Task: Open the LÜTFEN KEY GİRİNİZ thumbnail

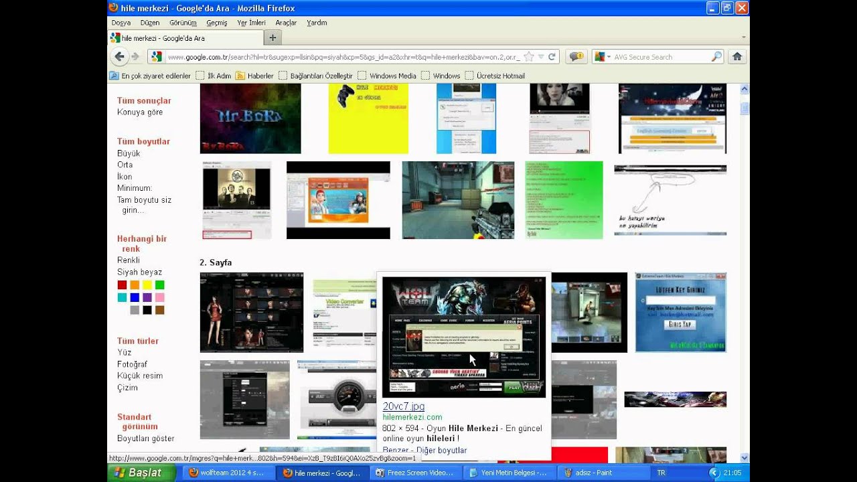Action: pyautogui.click(x=681, y=312)
